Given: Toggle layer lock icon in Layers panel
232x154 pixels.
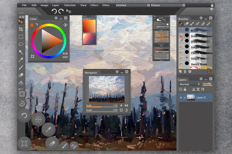Looking at the screenshot, I should point(185,89).
